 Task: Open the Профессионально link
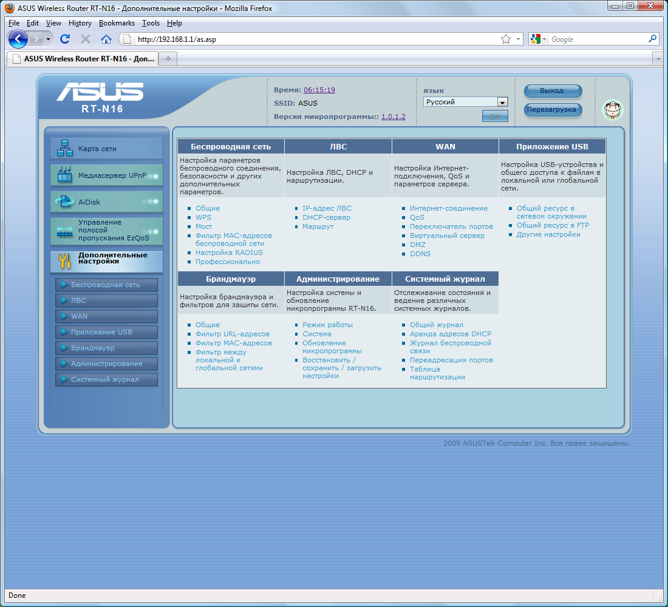[228, 262]
